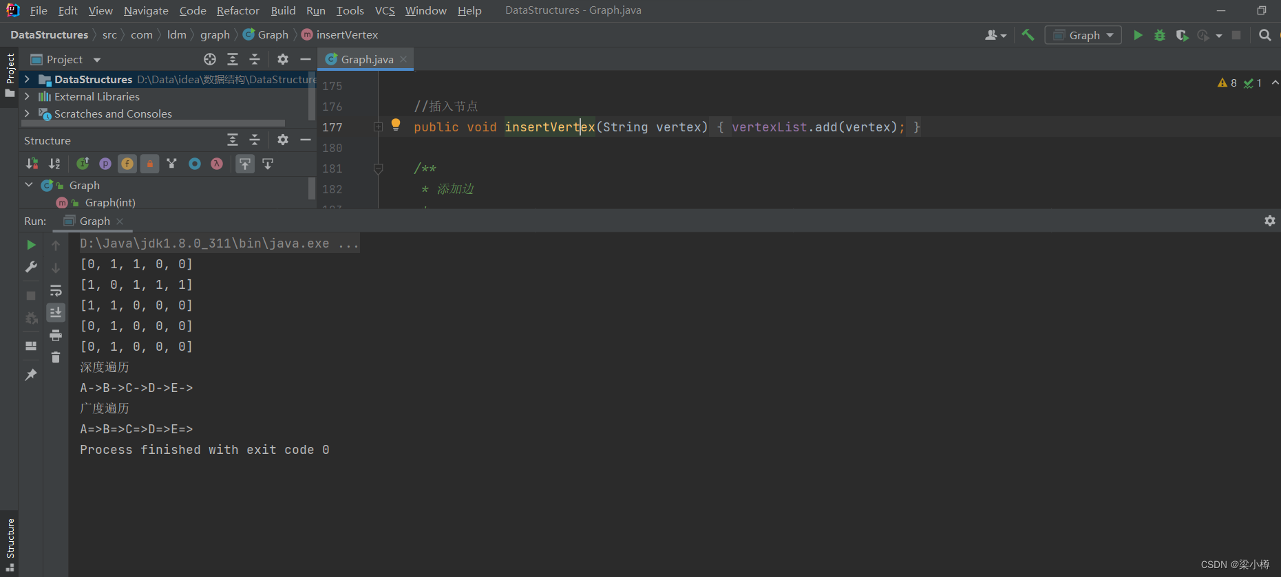Expand the External Libraries node

[x=27, y=96]
